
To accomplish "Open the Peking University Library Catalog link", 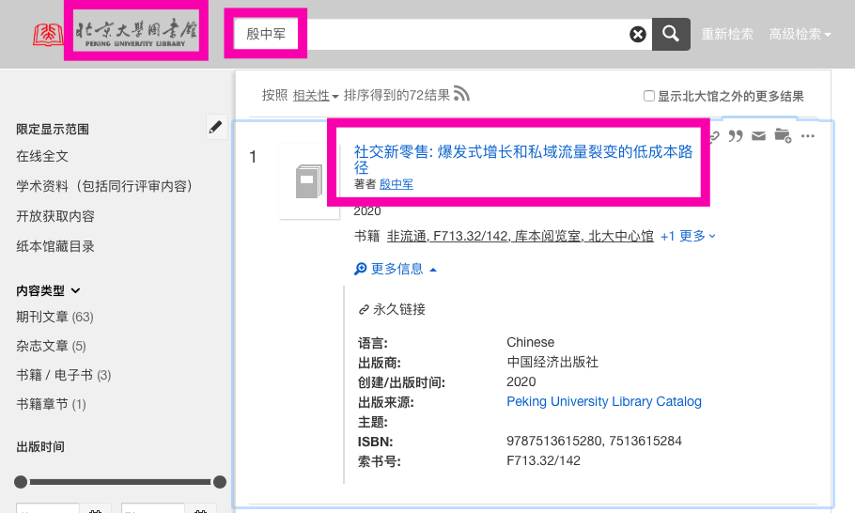I will [x=603, y=401].
